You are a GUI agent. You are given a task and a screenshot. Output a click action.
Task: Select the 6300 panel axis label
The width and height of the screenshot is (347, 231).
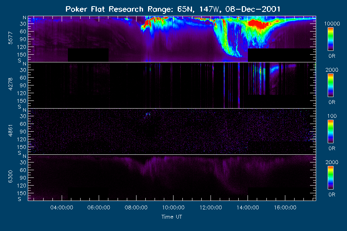tap(10, 176)
